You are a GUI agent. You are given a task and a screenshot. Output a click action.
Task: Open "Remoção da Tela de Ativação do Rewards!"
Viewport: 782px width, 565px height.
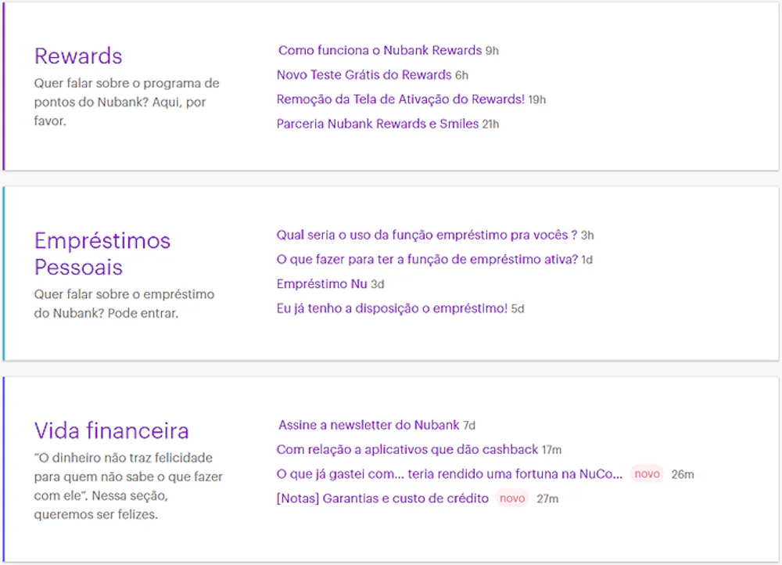(x=400, y=99)
